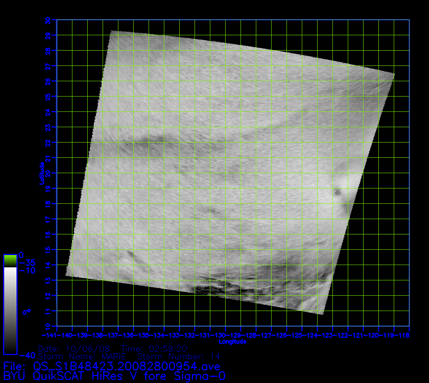Click the sigma-0 symbol beside the colorbar

pyautogui.click(x=26, y=312)
